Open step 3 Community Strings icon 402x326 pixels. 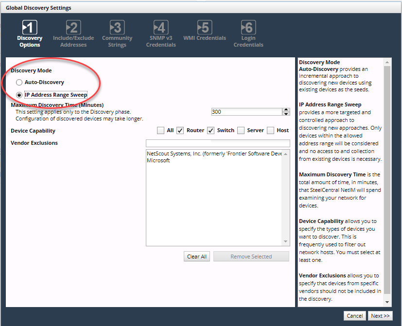(x=117, y=27)
